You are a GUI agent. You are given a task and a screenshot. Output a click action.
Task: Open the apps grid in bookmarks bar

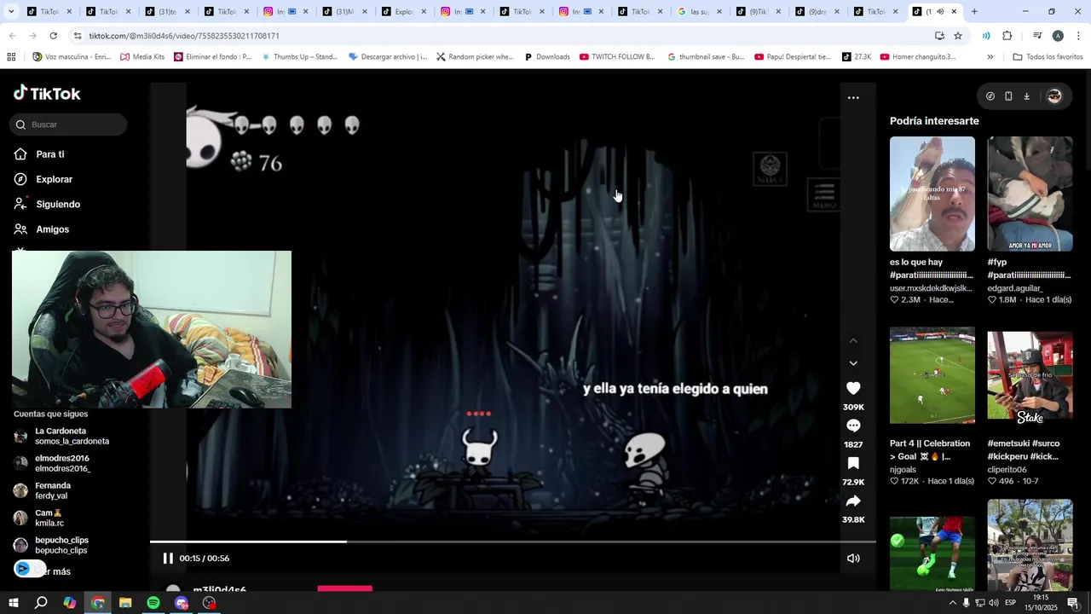click(x=11, y=57)
